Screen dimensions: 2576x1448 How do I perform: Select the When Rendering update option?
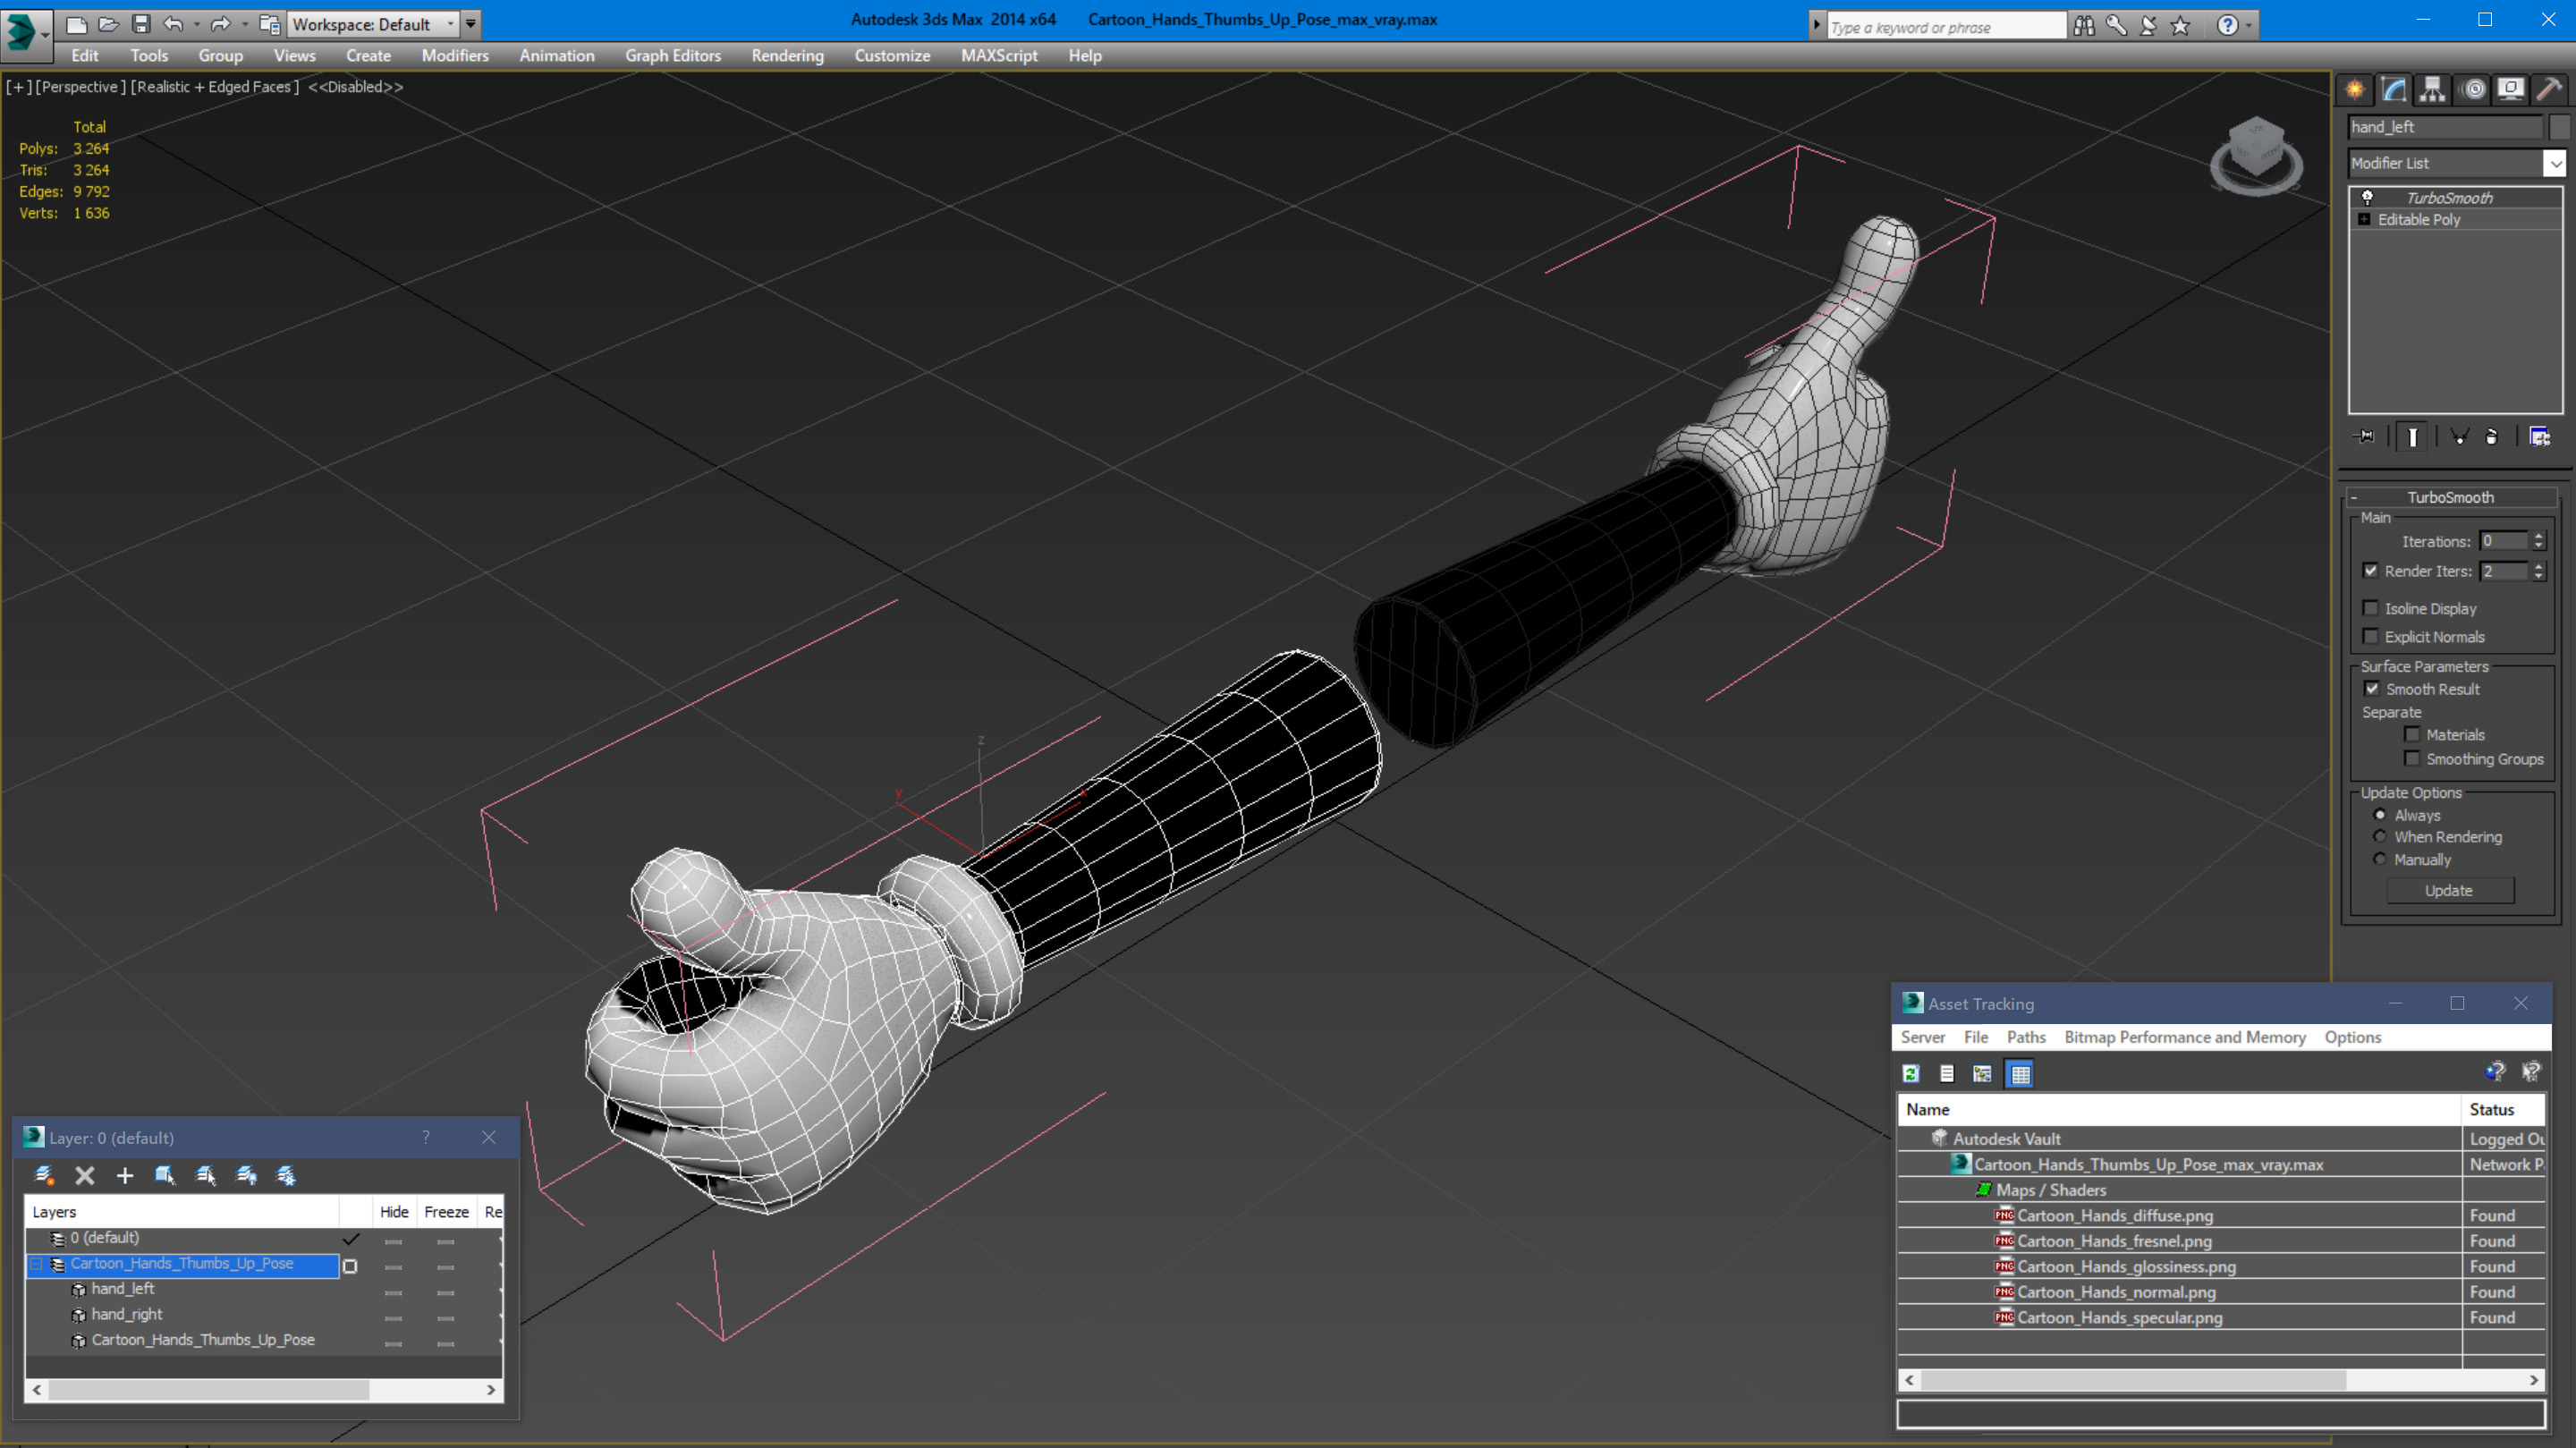coord(2380,837)
